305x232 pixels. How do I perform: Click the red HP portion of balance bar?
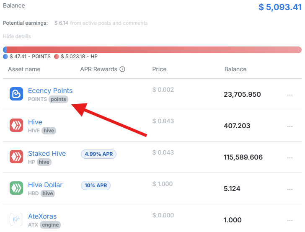(x=154, y=50)
